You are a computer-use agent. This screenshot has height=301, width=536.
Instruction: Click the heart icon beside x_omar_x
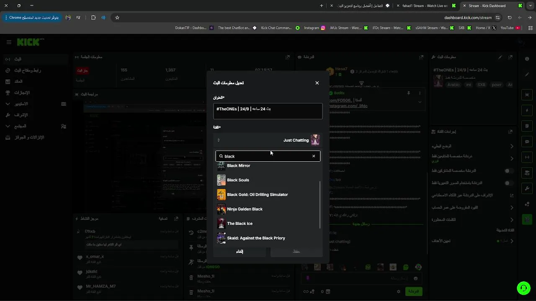pos(80,258)
